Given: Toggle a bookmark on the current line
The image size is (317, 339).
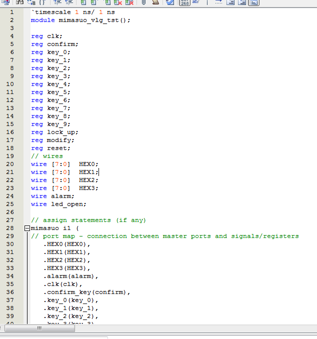Looking at the screenshot, I should point(83,2).
